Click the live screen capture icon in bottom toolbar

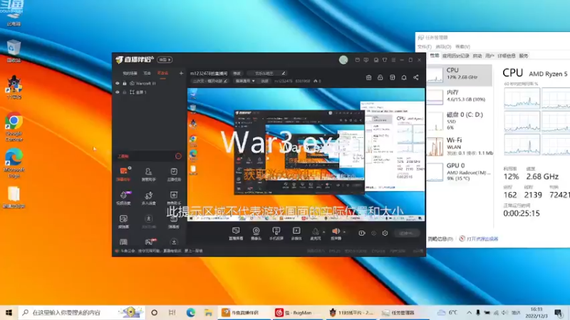click(236, 230)
